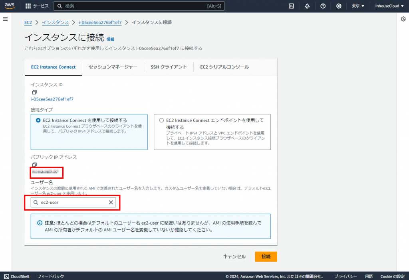Open the InhouseCloud account dropdown

pos(389,6)
